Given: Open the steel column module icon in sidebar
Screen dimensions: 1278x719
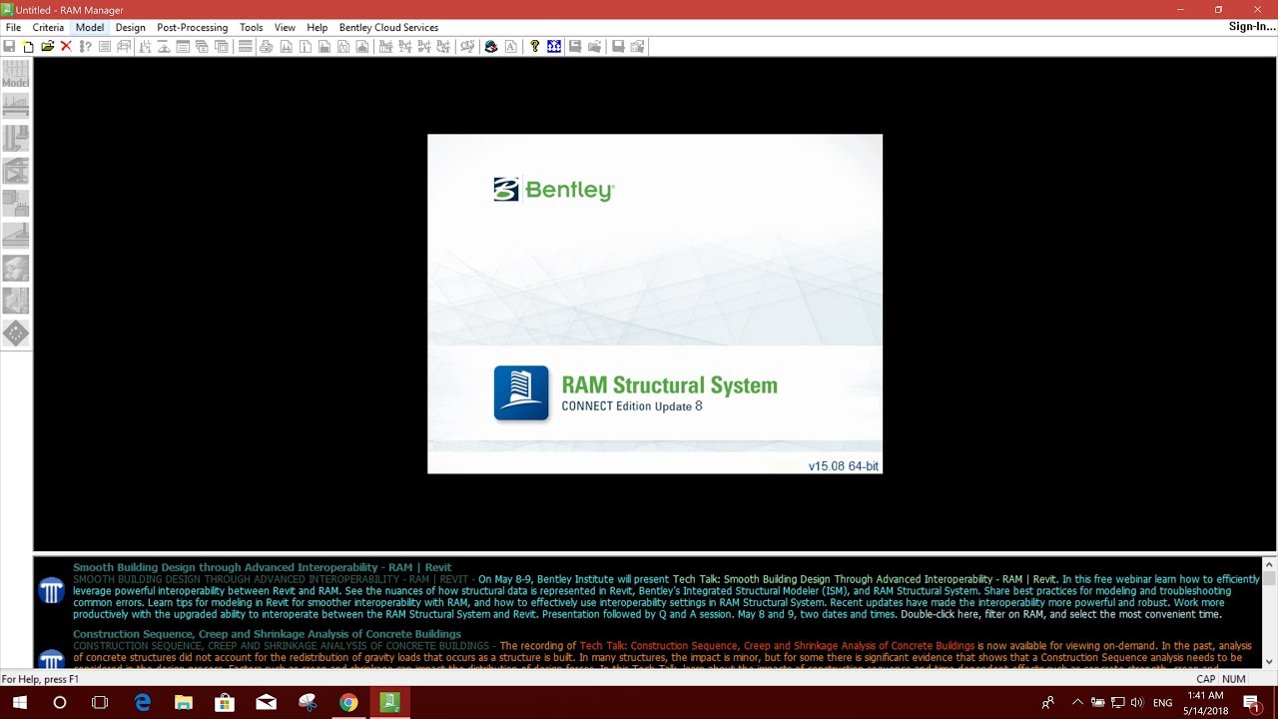Looking at the screenshot, I should pyautogui.click(x=16, y=139).
